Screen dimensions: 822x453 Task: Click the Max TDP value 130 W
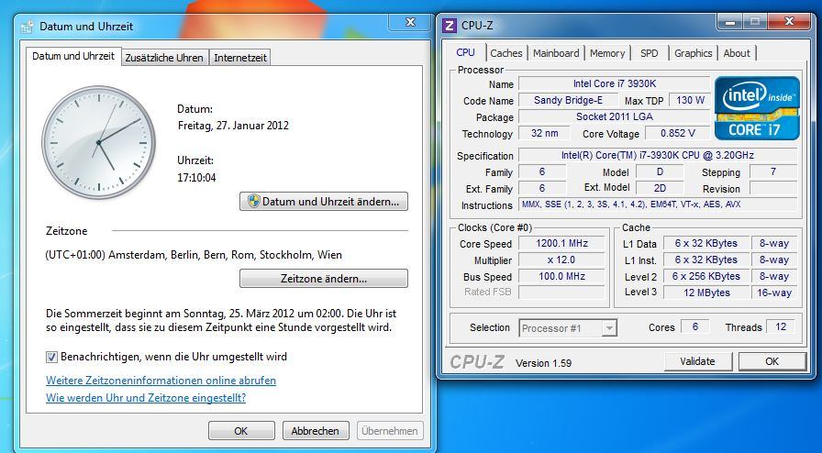pos(690,100)
